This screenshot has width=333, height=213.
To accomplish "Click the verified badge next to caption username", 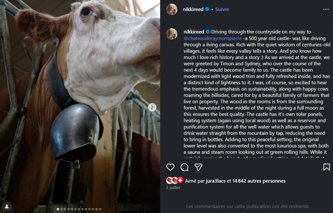I will [x=207, y=32].
